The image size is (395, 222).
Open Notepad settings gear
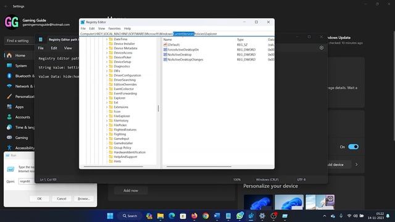tap(322, 48)
